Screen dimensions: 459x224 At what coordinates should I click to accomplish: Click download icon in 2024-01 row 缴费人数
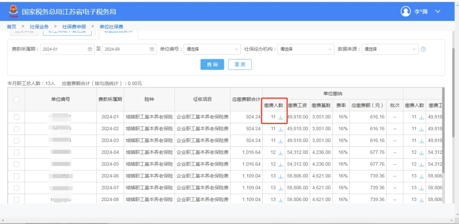[x=280, y=117]
